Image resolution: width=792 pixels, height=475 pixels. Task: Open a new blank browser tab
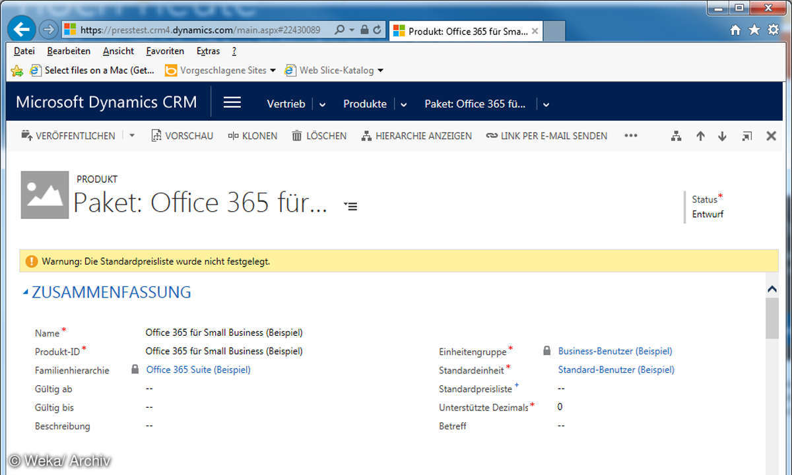click(x=554, y=31)
